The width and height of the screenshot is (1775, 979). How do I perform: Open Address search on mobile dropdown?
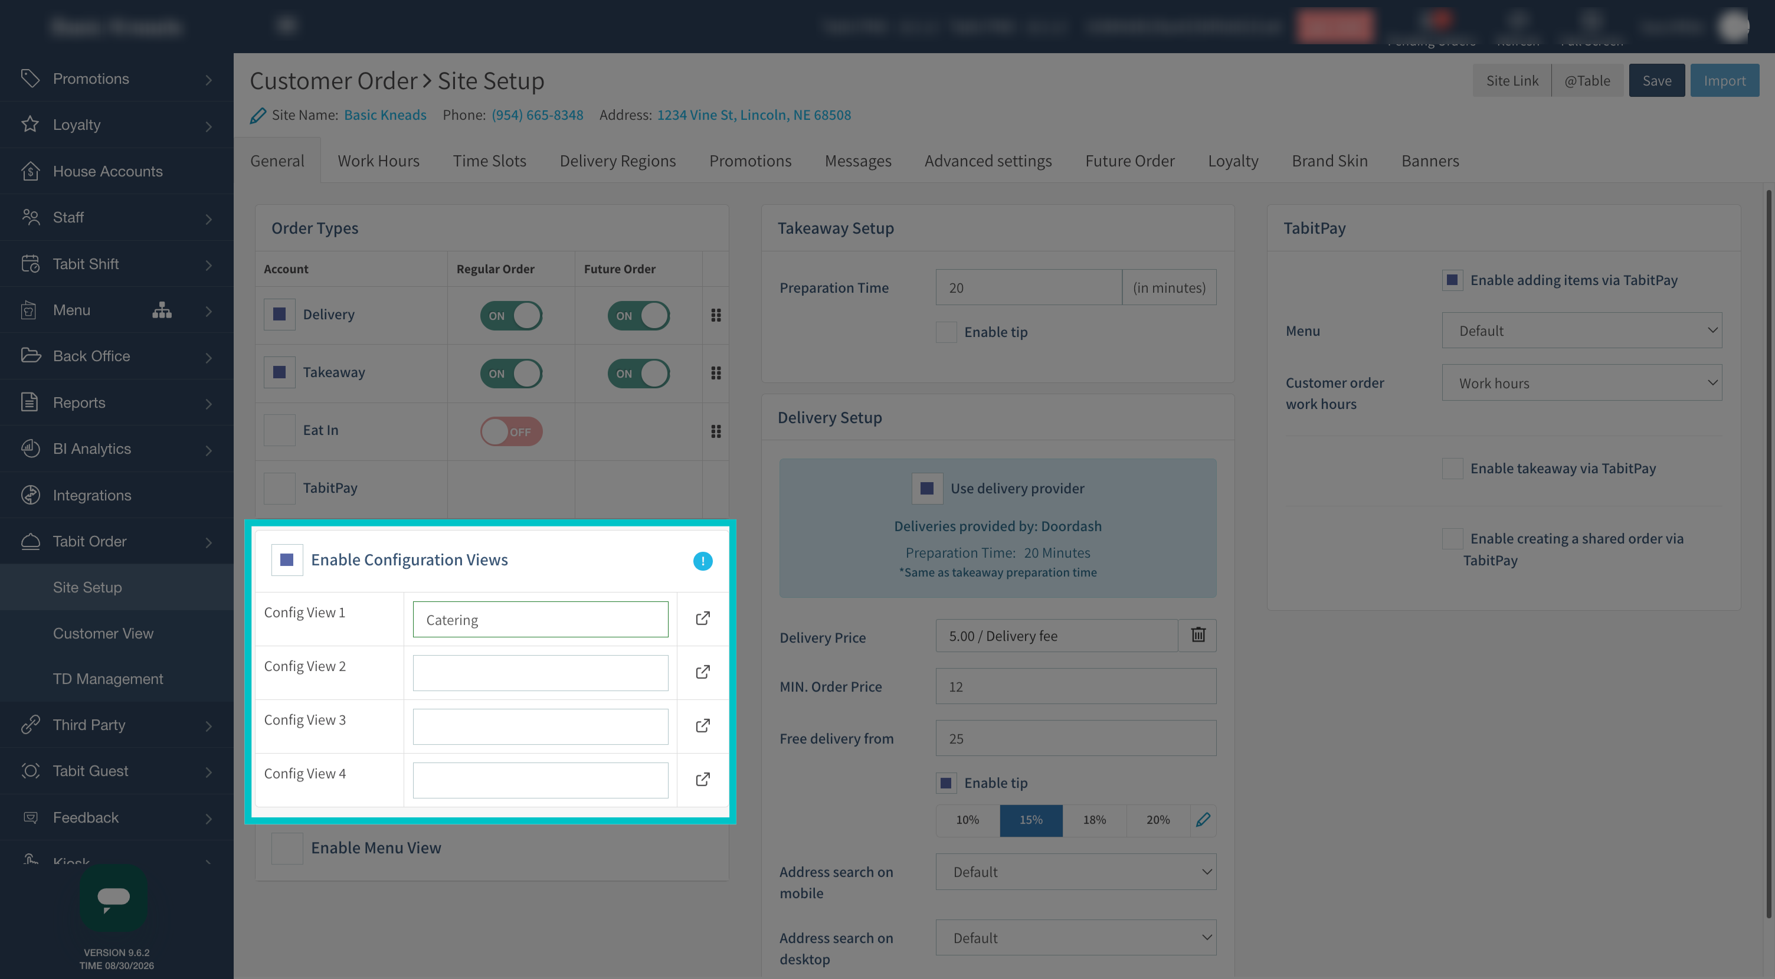[1076, 872]
